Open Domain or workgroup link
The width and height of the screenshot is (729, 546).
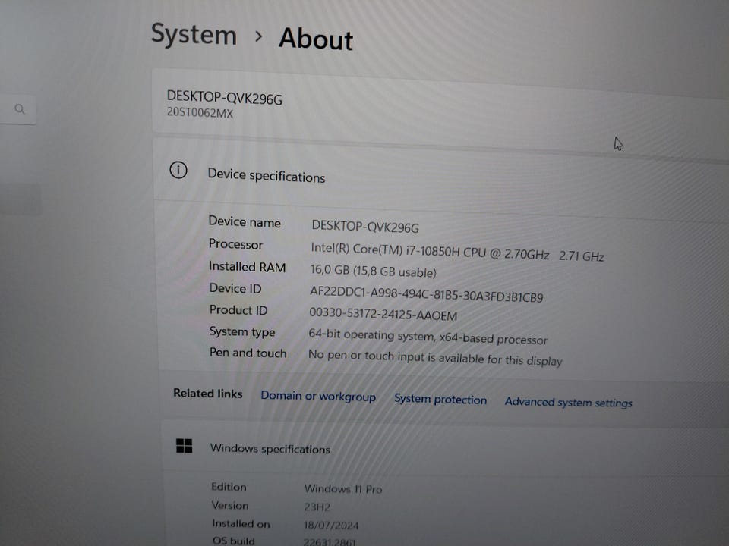tap(318, 396)
